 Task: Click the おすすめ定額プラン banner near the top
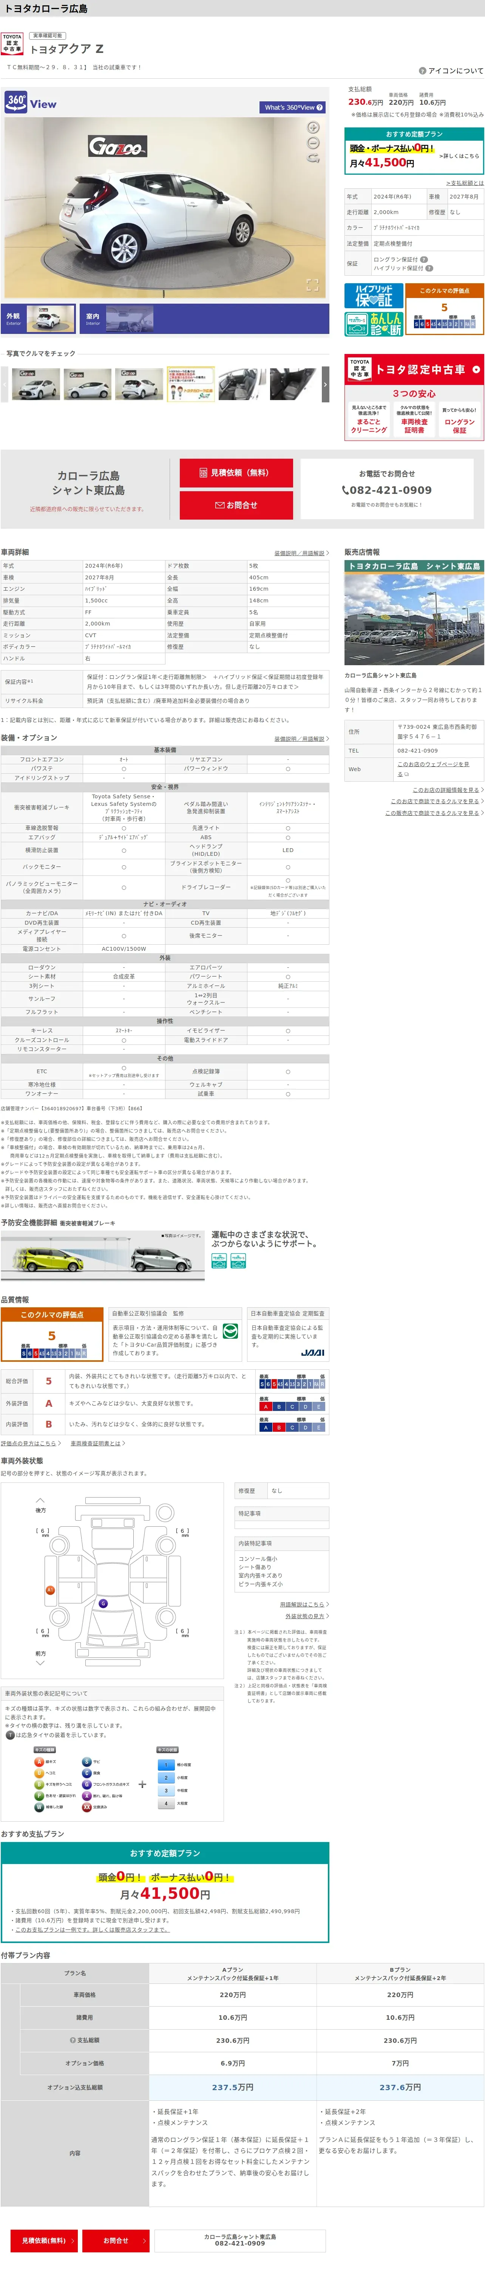[x=414, y=151]
